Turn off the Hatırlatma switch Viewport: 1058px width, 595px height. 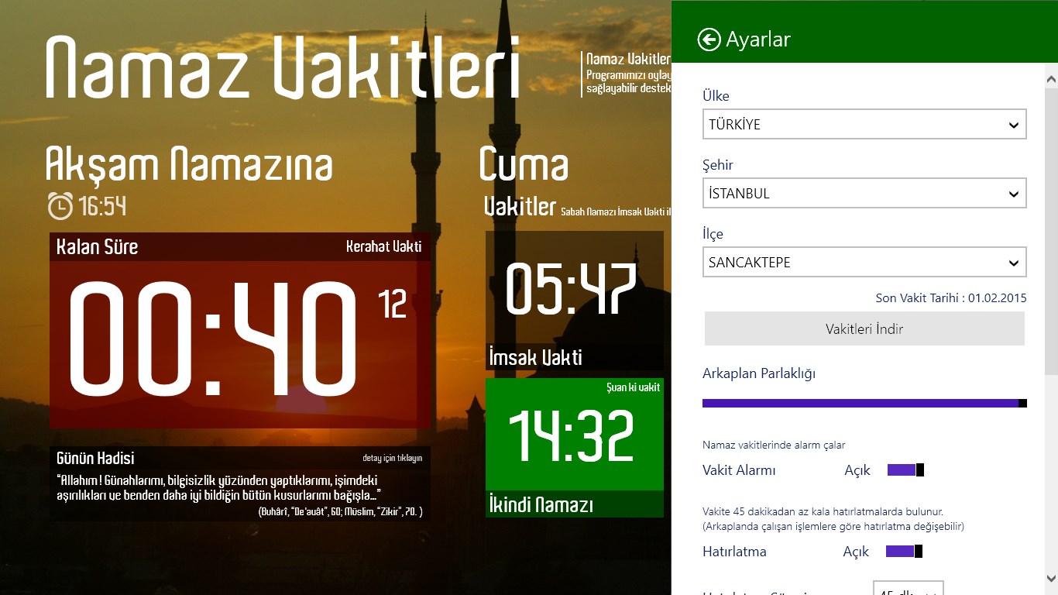(x=903, y=552)
